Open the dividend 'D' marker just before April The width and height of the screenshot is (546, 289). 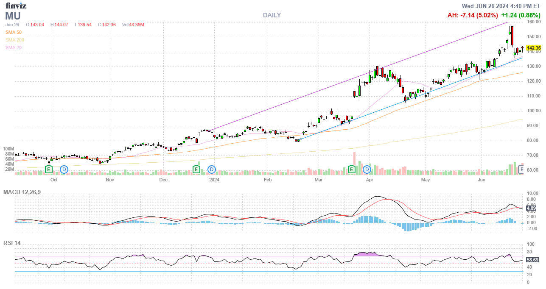tap(367, 170)
